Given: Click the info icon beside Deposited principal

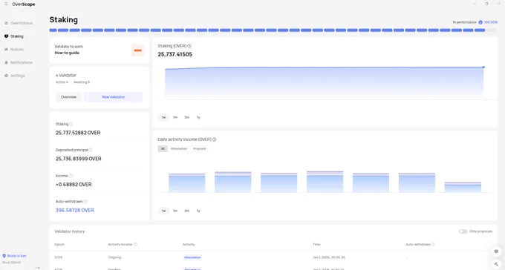Looking at the screenshot, I should tap(91, 150).
